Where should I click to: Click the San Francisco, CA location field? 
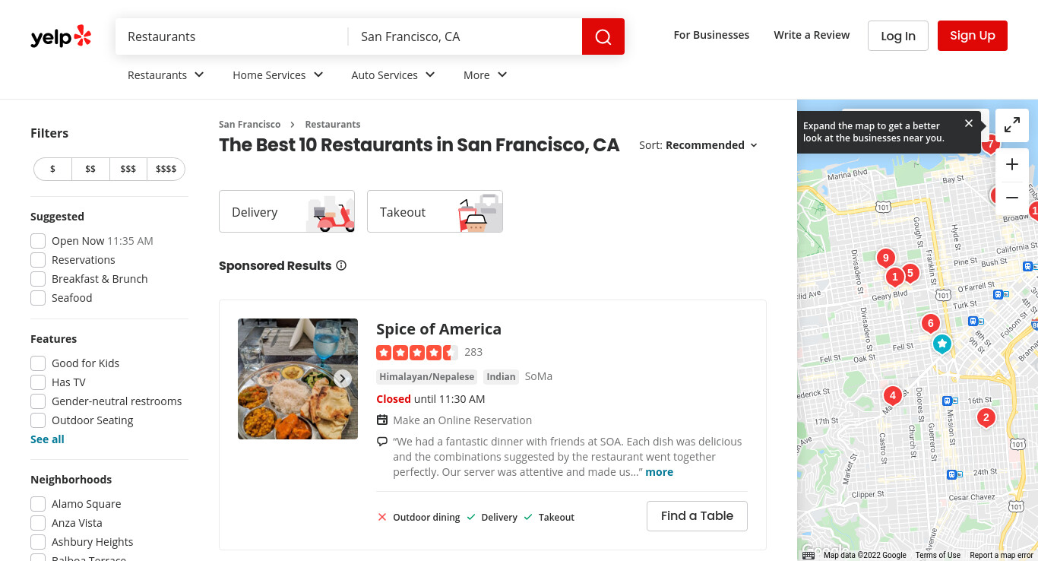465,36
